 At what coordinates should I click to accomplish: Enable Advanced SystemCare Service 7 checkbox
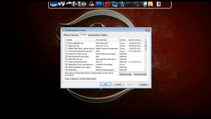click(67, 51)
